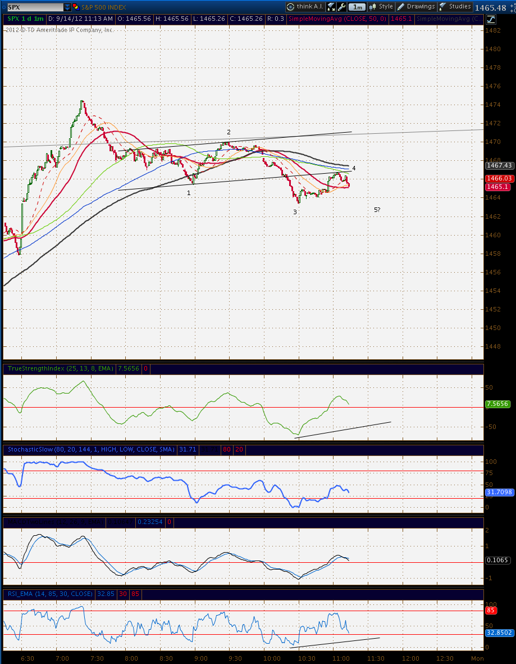Click the R: 0.3 range value
Screen dimensions: 516x664
pyautogui.click(x=275, y=19)
